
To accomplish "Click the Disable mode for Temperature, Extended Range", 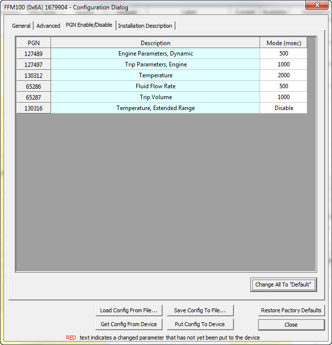I will coord(283,108).
